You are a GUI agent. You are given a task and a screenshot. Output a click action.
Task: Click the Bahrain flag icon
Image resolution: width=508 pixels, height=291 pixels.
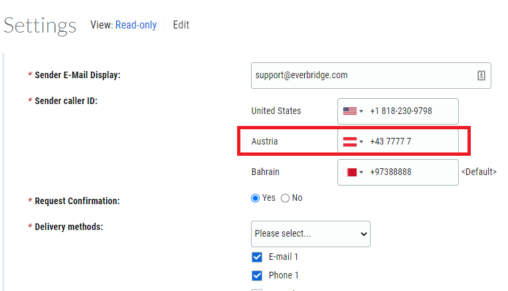pyautogui.click(x=349, y=172)
